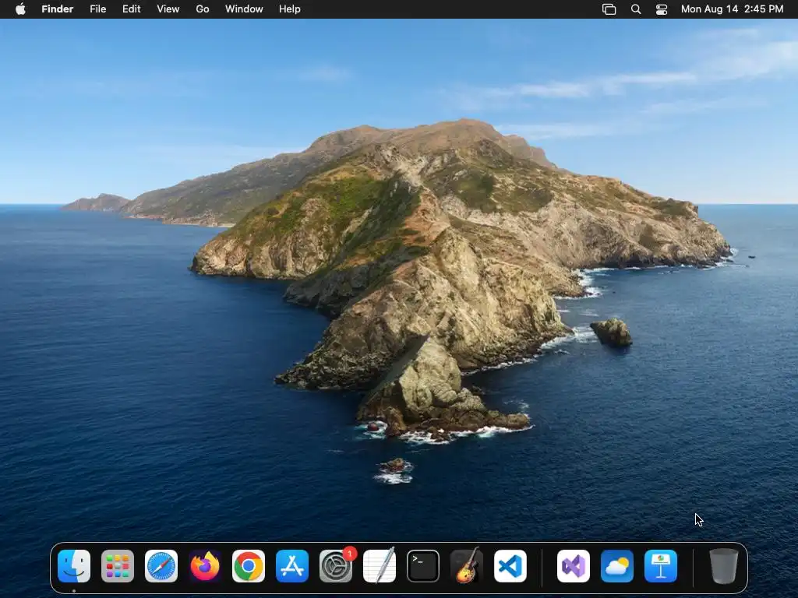Open the Apple menu
The image size is (798, 598).
click(20, 9)
